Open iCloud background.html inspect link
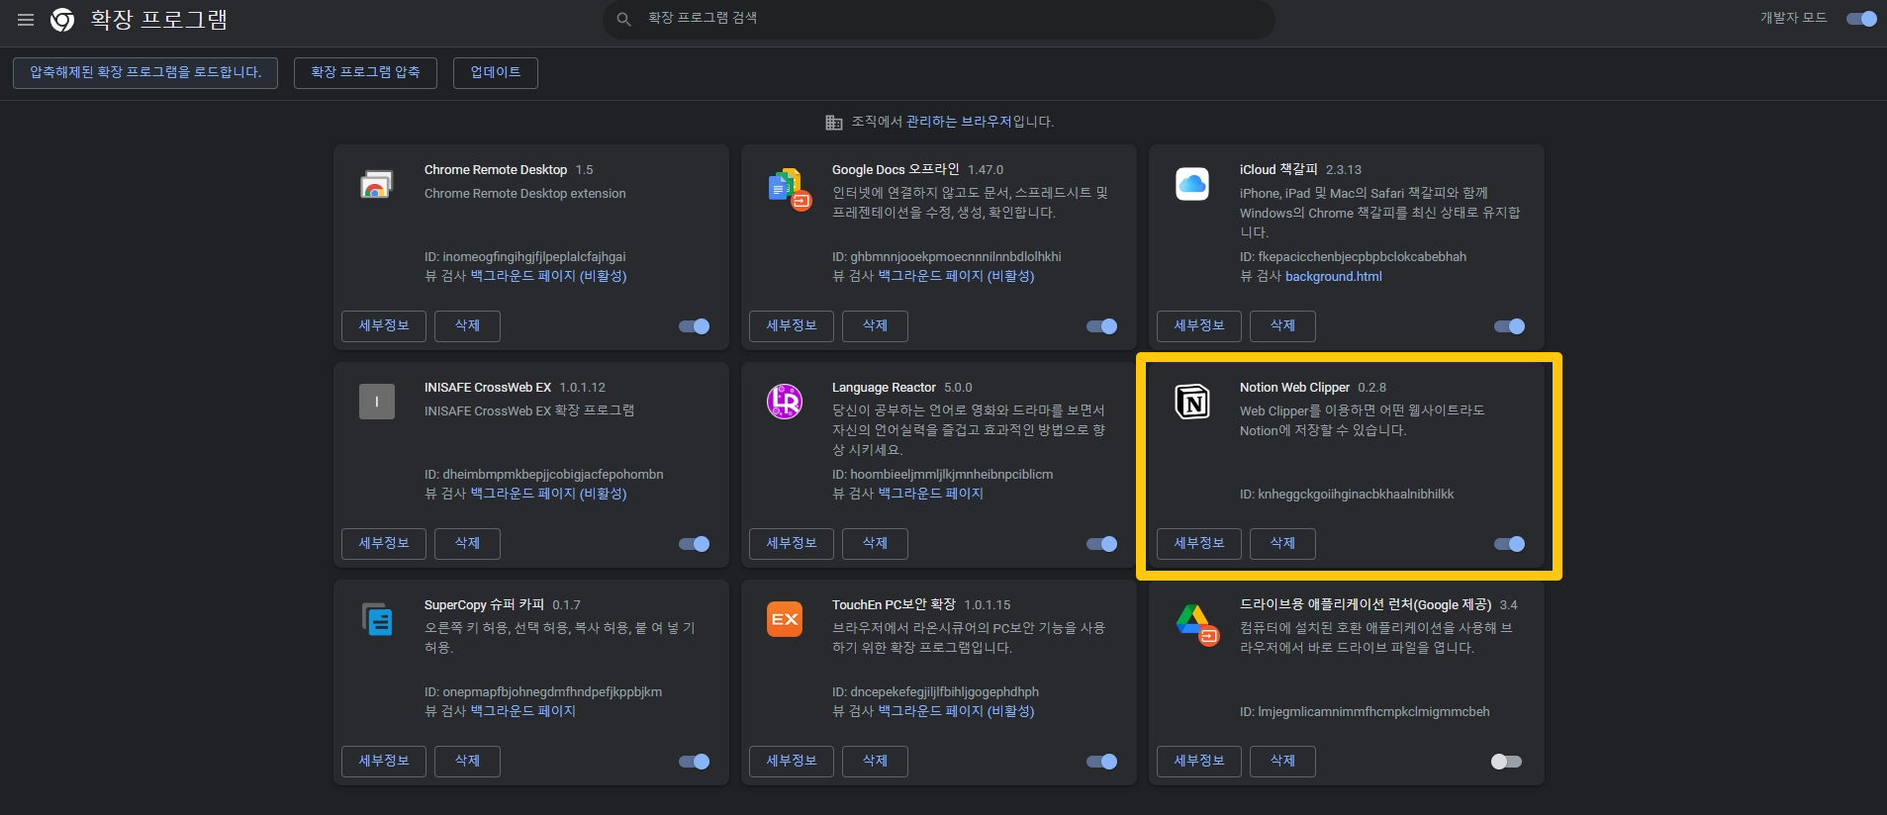Viewport: 1887px width, 815px height. (x=1334, y=276)
